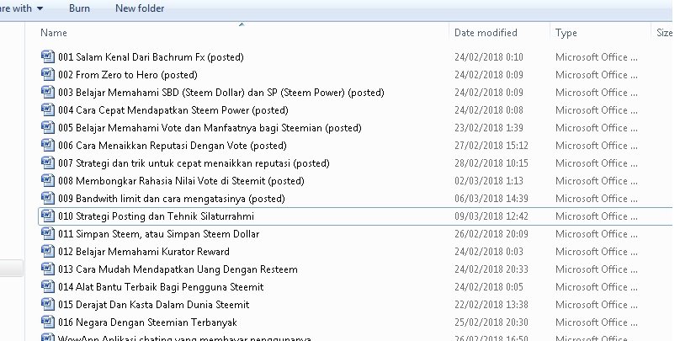Select file name 007 Strategi dan trik

pyautogui.click(x=194, y=163)
